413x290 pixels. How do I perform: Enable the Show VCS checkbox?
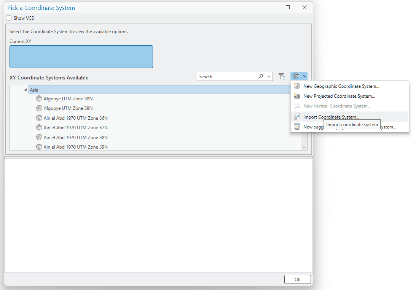tap(8, 18)
